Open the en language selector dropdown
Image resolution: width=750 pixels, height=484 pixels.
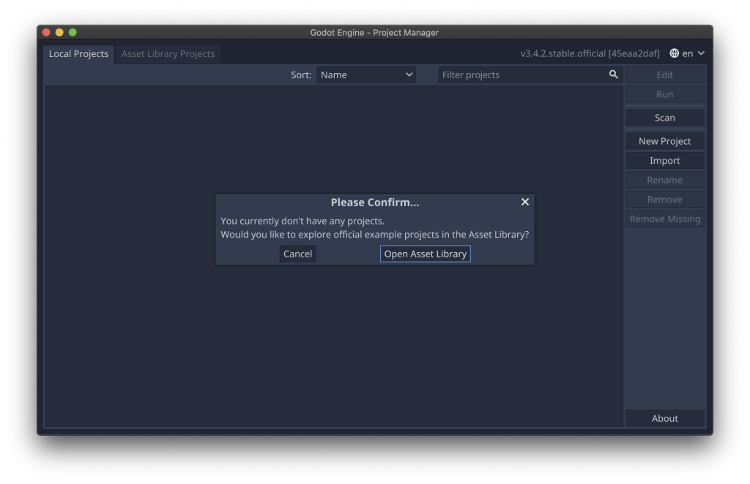pyautogui.click(x=687, y=53)
